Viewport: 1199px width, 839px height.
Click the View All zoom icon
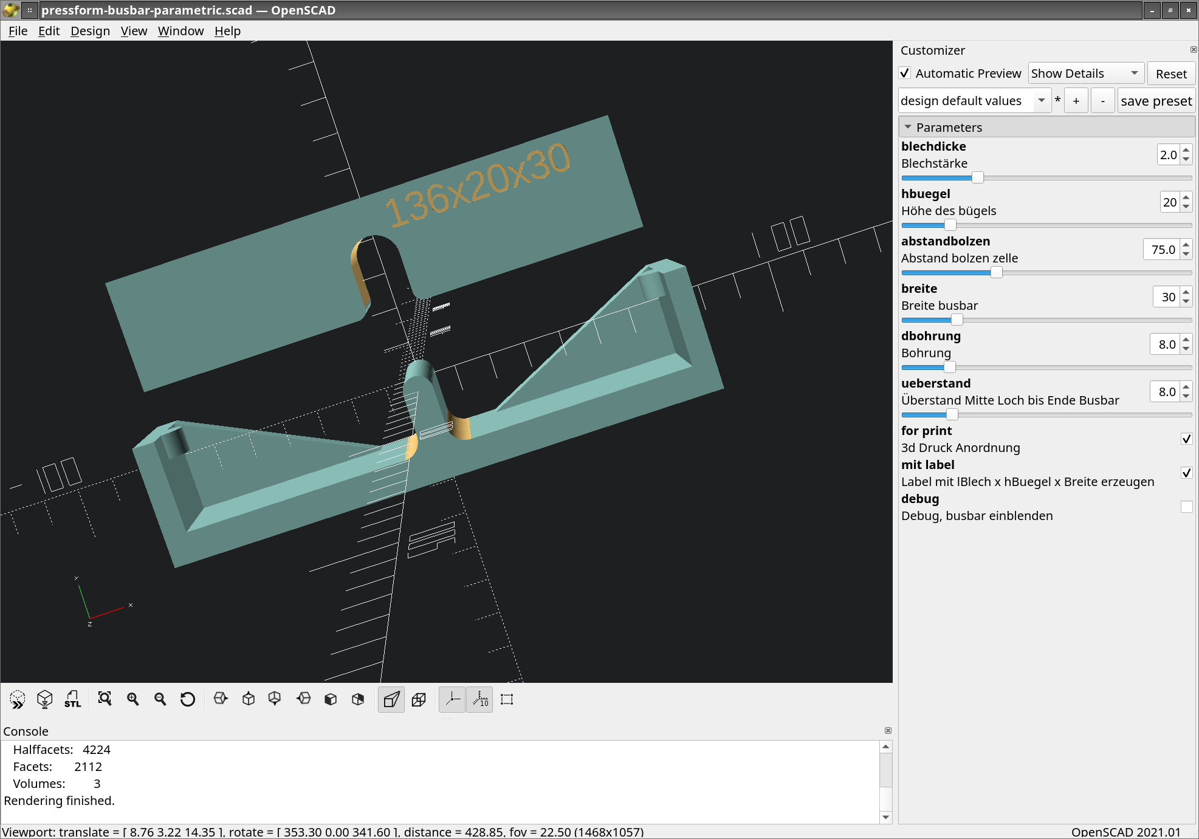[105, 699]
